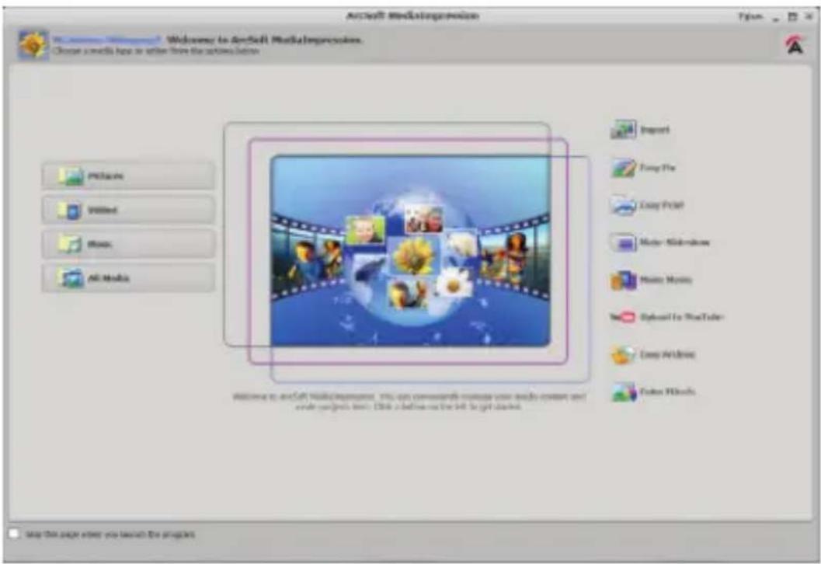Click the central media collage image
The height and width of the screenshot is (564, 821).
pos(410,252)
